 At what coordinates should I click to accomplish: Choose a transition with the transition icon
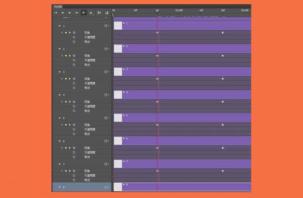tap(106, 13)
